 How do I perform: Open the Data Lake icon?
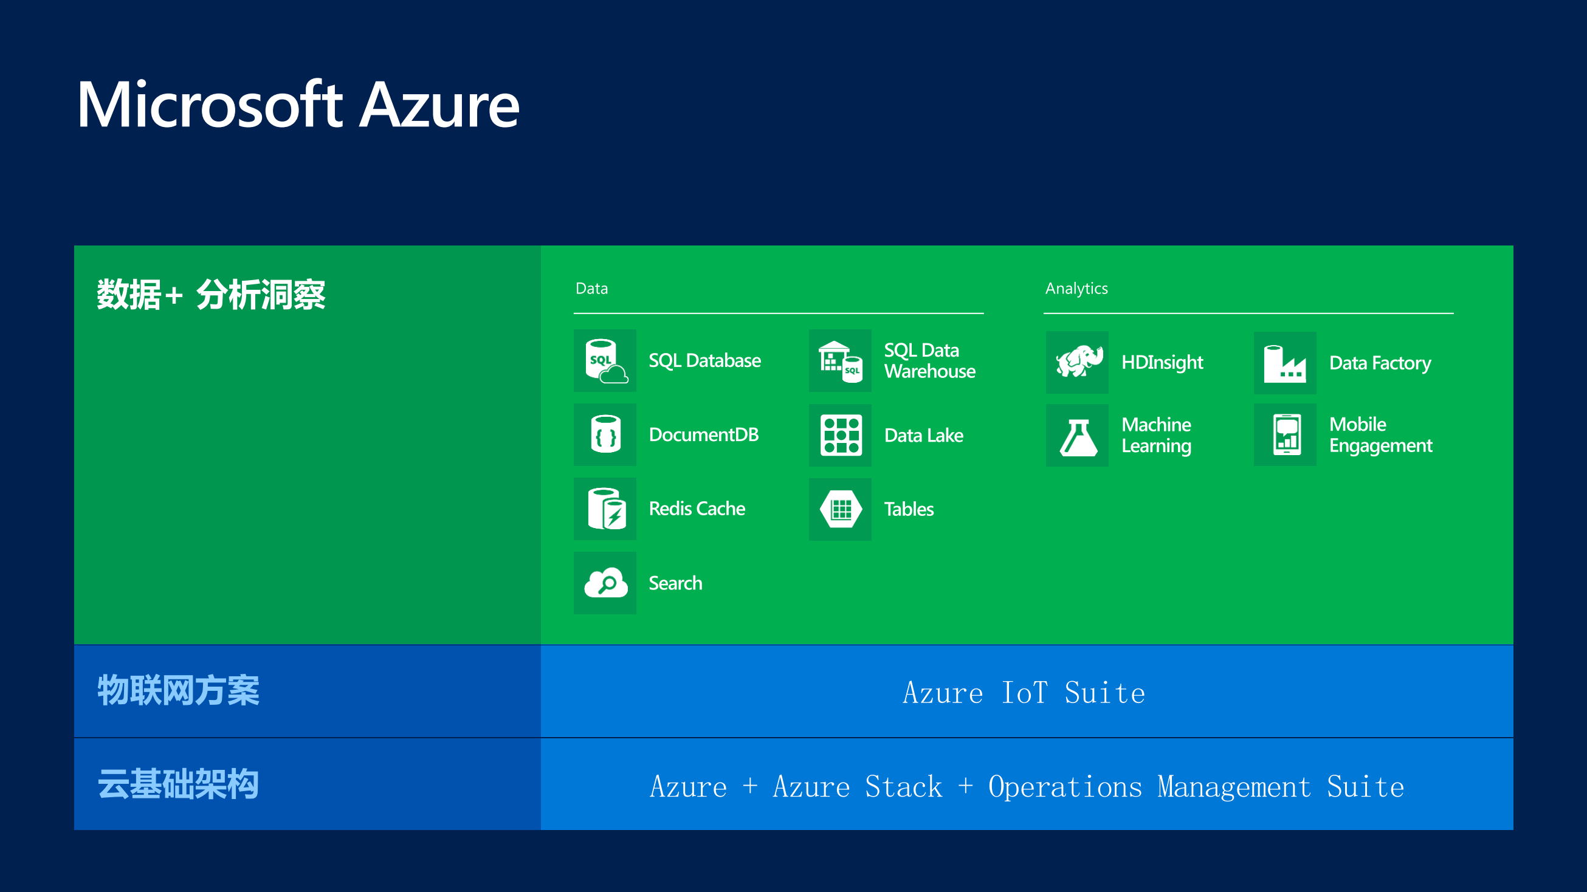coord(840,435)
